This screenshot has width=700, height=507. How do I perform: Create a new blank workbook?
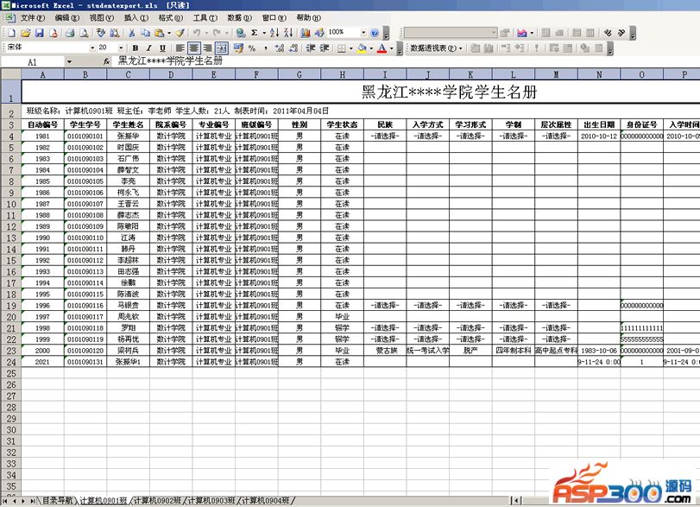click(x=12, y=33)
